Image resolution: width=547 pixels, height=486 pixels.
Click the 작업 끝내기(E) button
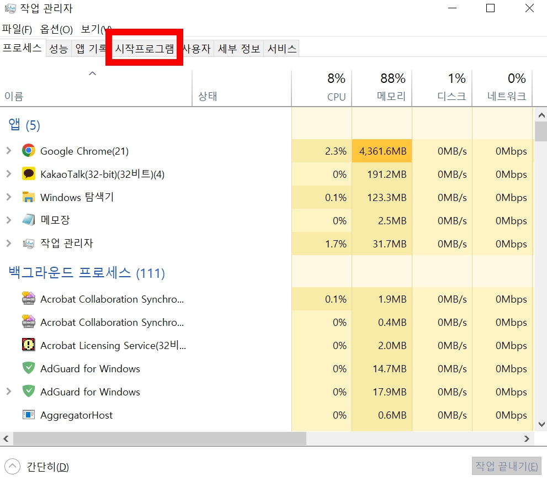tap(506, 467)
